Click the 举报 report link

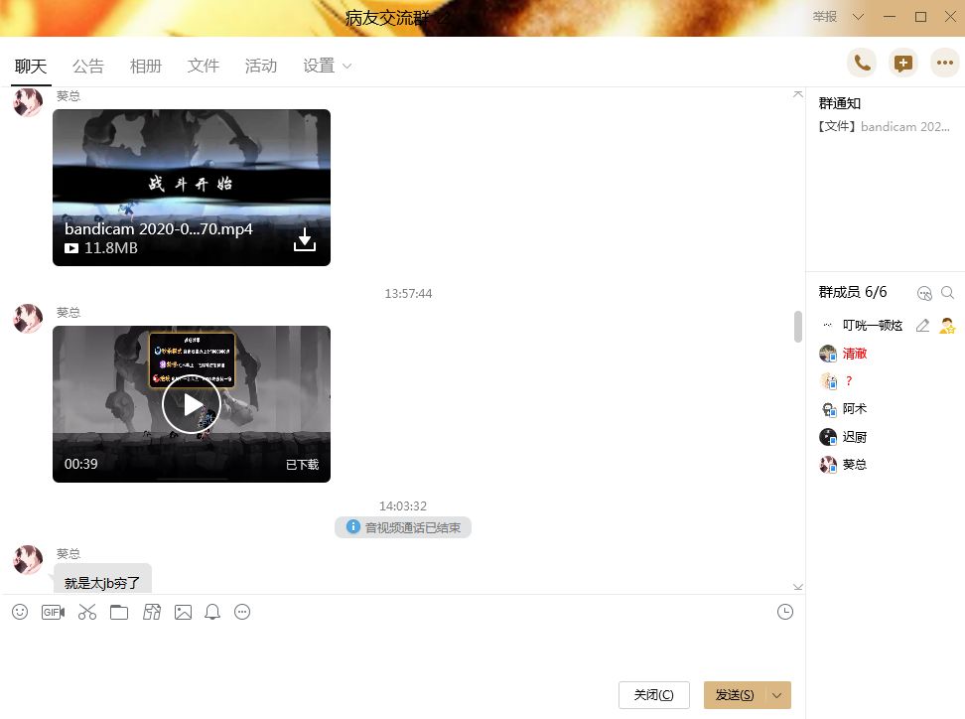(825, 17)
